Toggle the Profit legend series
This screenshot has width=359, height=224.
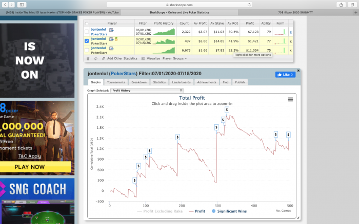[197, 211]
